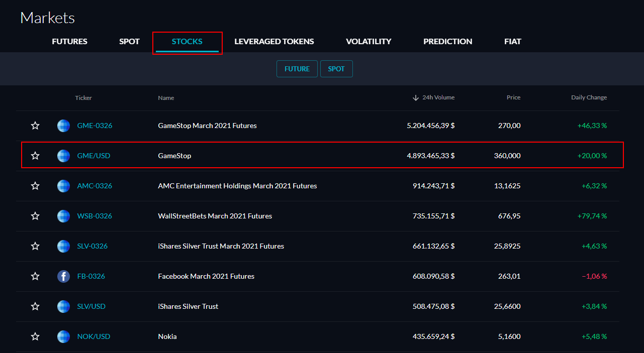Favorite GME/USD with its star

pyautogui.click(x=35, y=156)
